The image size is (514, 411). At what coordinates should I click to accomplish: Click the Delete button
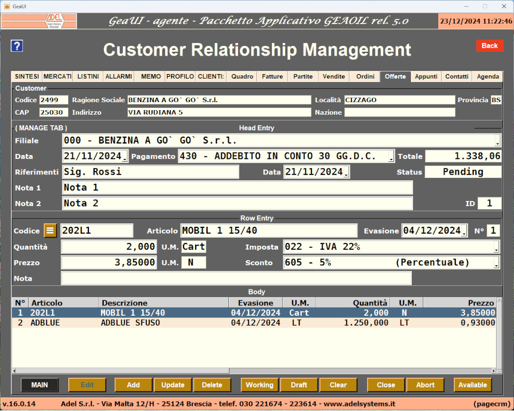pos(212,385)
